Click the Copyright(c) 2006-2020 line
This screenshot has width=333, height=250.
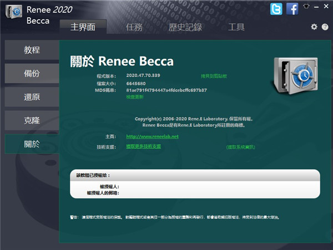(x=194, y=119)
